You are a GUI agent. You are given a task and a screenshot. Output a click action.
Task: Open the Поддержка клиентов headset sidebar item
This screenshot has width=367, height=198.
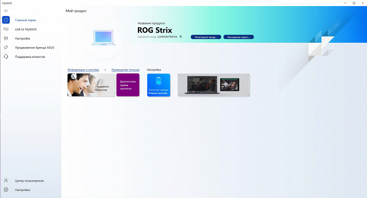pyautogui.click(x=30, y=56)
